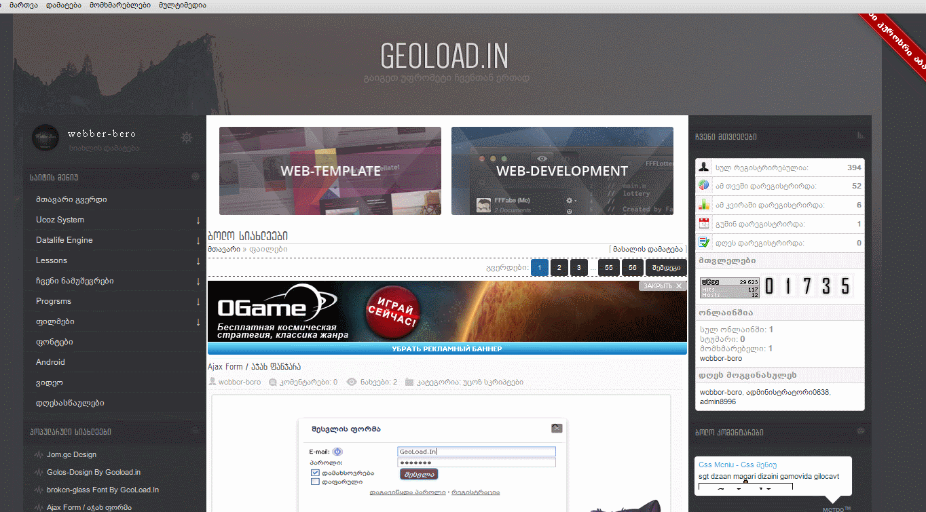Close the OGame ad with ЗАКРЫТЬ
The height and width of the screenshot is (512, 926).
tap(663, 286)
